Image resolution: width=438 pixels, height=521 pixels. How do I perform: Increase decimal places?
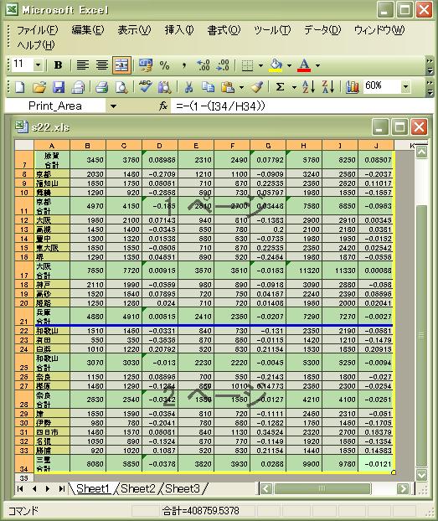204,65
